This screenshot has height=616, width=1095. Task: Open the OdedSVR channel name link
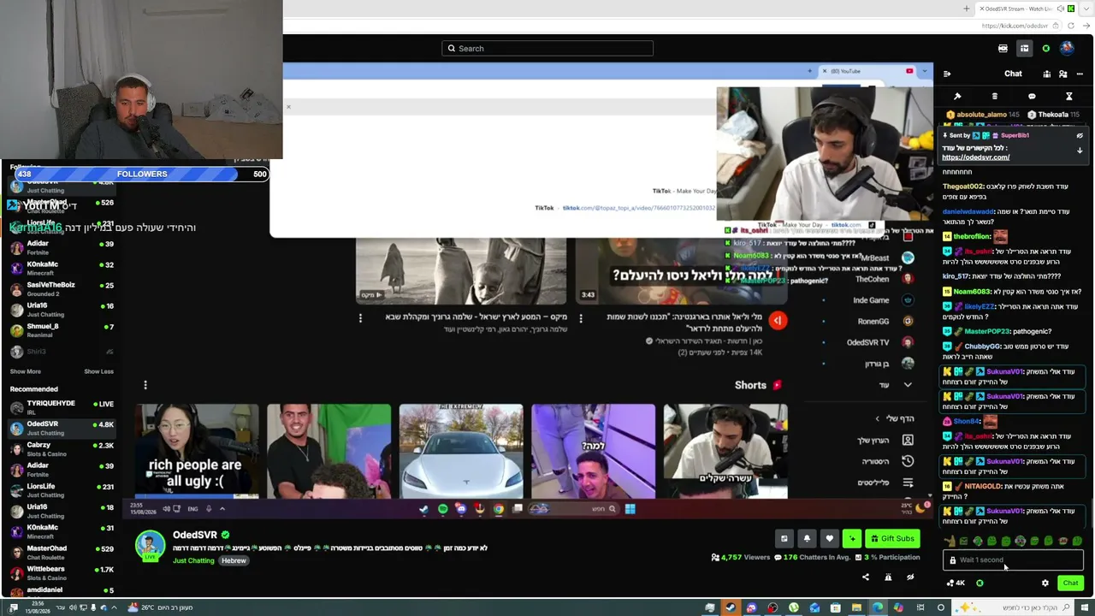195,535
